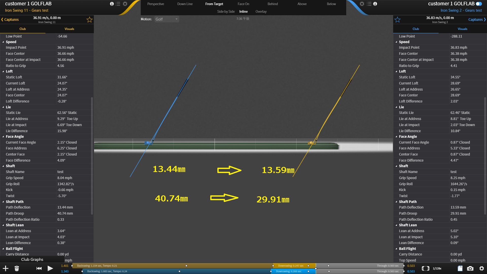487x274 pixels.
Task: Click the left panel info icon
Action: click(x=112, y=4)
